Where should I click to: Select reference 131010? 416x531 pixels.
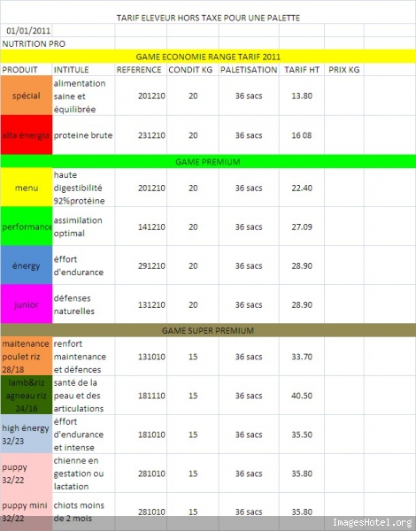pos(151,357)
